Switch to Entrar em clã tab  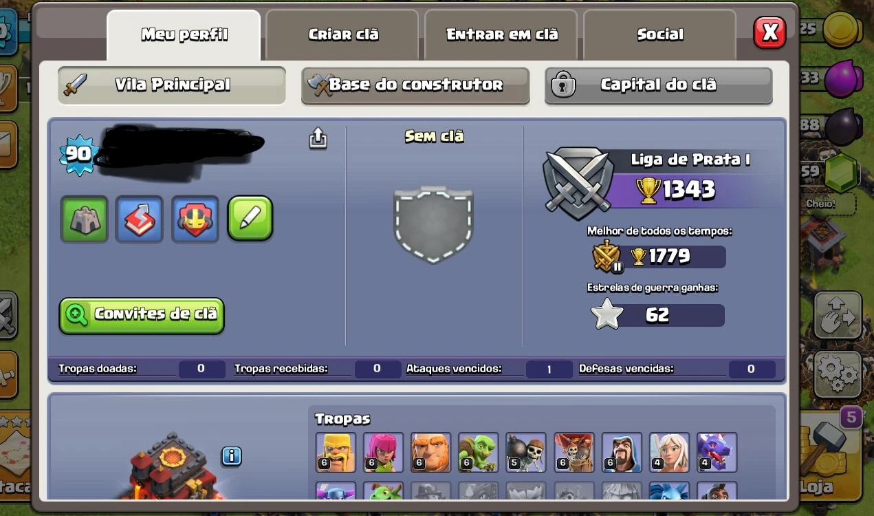pos(501,35)
